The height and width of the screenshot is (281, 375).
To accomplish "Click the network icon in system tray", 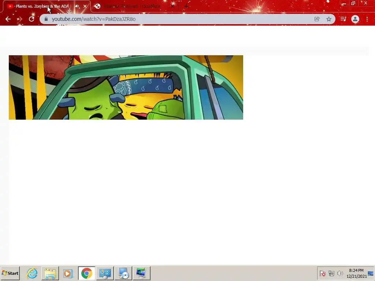I will tap(331, 273).
